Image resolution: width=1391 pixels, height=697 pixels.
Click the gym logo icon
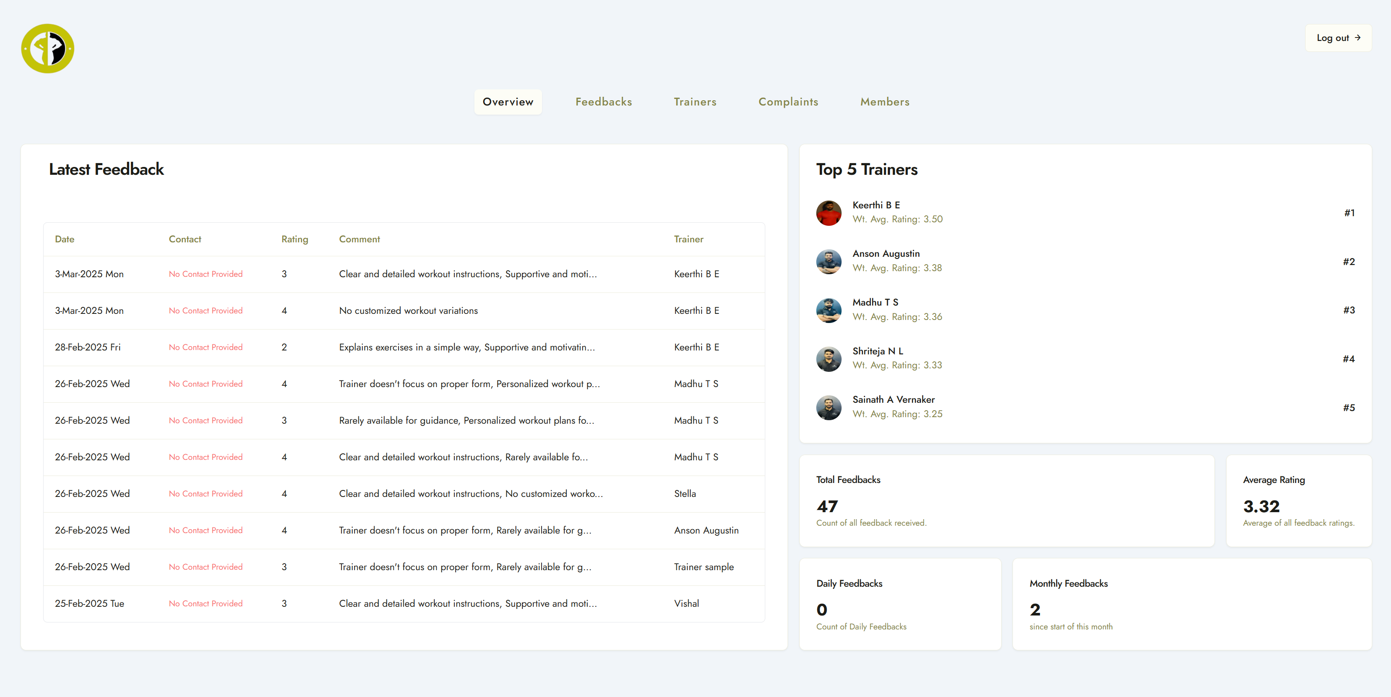(48, 48)
